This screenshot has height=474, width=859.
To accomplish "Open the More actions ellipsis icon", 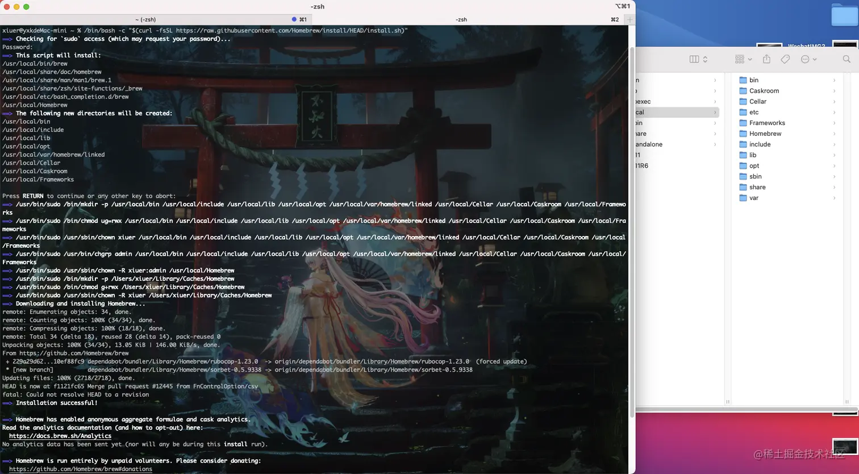I will [x=806, y=59].
